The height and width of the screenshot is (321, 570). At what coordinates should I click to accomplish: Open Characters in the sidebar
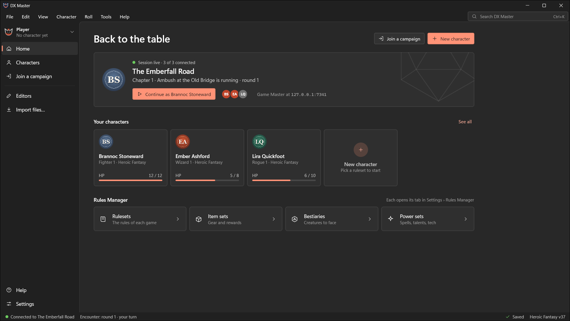40,62
